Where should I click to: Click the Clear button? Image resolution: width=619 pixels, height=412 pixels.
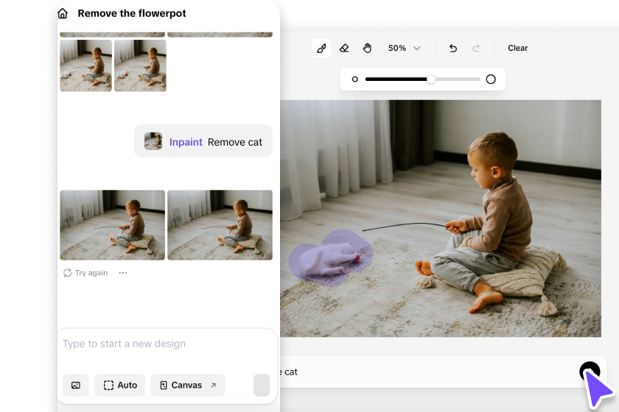point(517,49)
